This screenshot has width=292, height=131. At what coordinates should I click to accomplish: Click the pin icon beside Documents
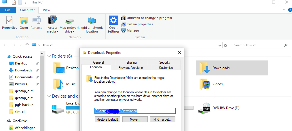(37, 77)
